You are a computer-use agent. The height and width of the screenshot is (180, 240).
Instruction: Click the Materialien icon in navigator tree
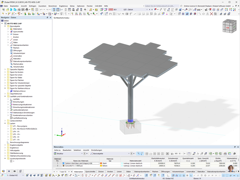[x=11, y=29]
